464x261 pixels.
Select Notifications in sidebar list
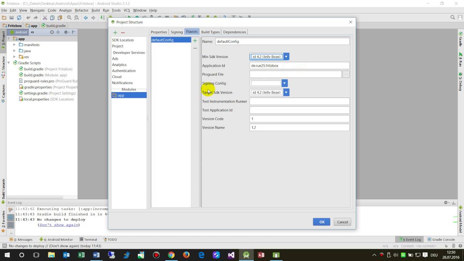click(123, 83)
